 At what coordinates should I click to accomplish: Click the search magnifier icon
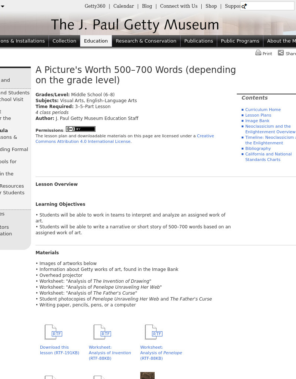(243, 6)
